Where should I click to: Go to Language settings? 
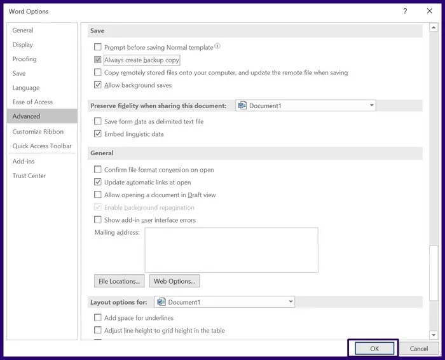point(42,87)
